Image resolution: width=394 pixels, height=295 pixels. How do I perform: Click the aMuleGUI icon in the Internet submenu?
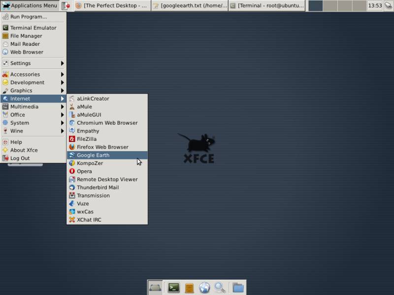(72, 115)
